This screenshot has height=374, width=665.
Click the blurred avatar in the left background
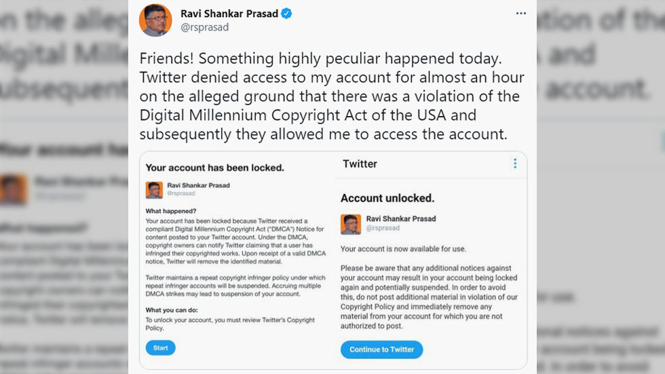(14, 189)
